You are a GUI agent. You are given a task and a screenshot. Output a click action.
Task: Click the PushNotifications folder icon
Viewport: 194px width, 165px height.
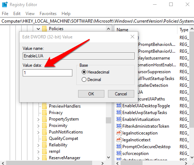coord(44,132)
